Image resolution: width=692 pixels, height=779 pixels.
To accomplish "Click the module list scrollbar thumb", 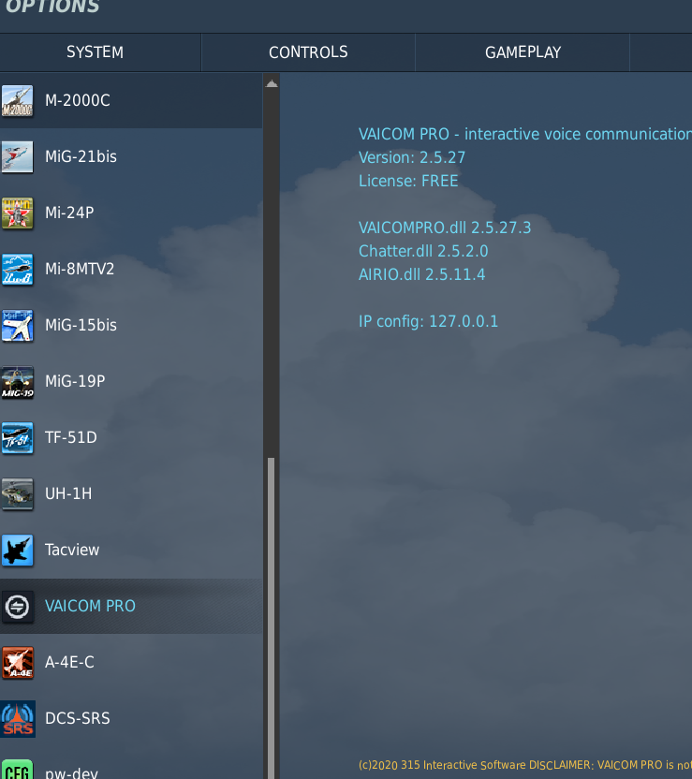I will point(272,618).
